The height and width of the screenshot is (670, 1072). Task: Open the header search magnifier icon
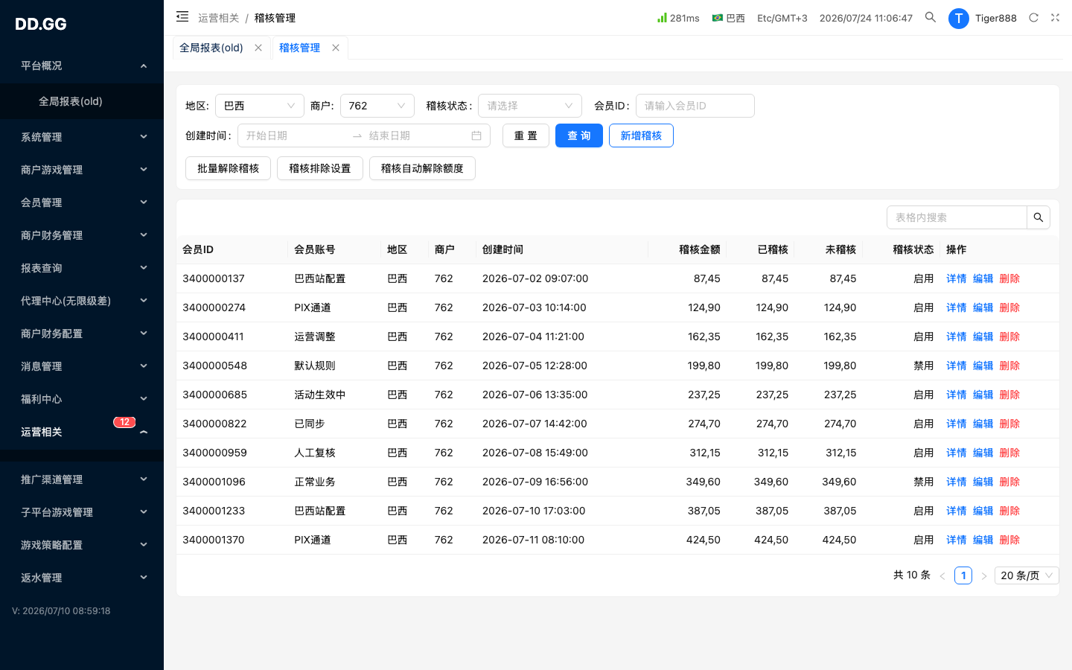coord(931,17)
